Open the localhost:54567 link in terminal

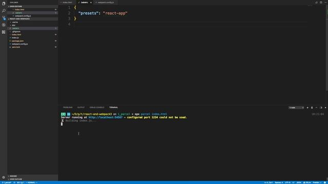106,118
